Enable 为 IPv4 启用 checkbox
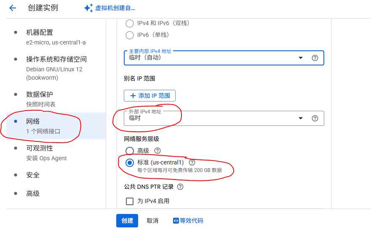 point(130,201)
